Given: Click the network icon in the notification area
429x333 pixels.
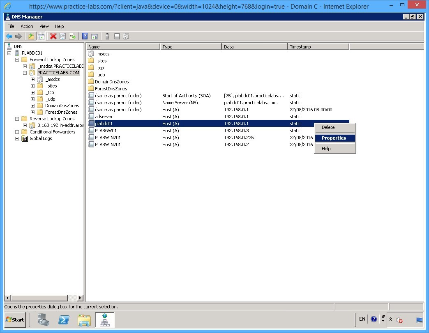Looking at the screenshot, I should point(420,320).
